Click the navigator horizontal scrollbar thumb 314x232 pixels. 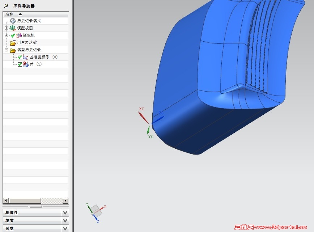pyautogui.click(x=25, y=201)
